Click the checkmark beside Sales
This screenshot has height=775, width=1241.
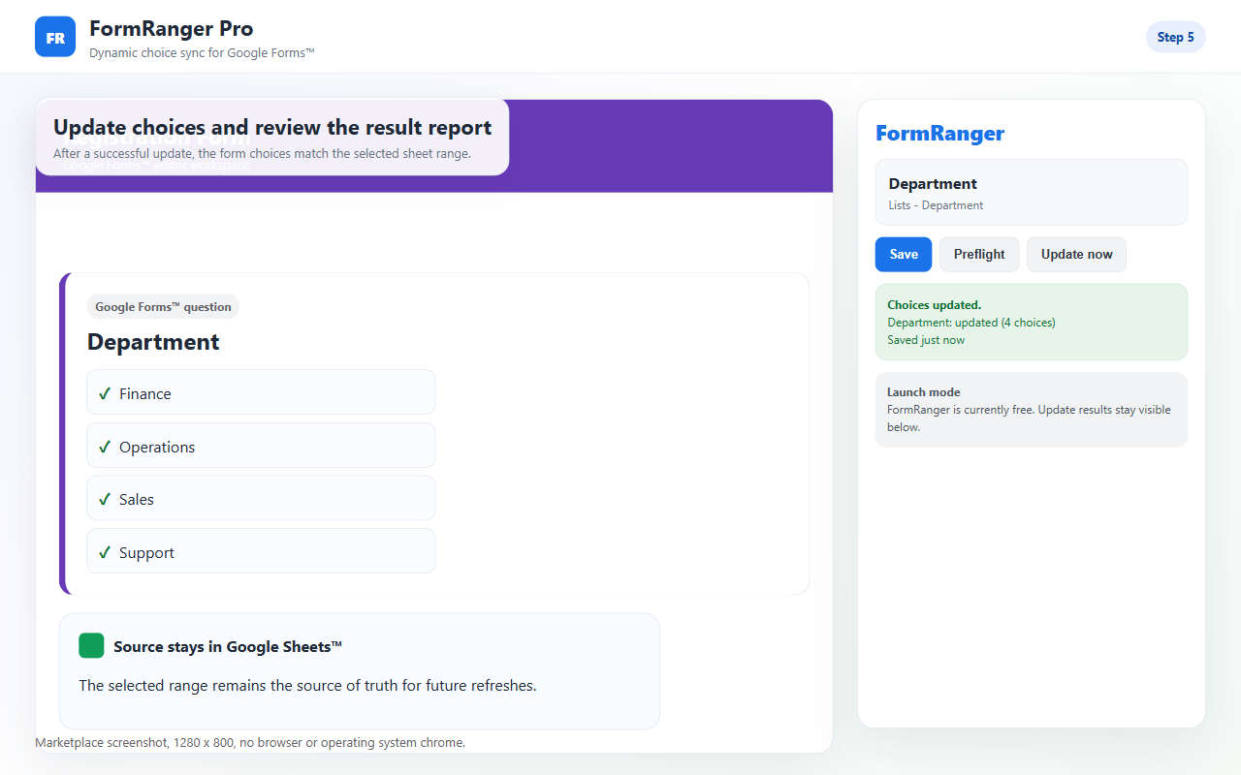105,499
